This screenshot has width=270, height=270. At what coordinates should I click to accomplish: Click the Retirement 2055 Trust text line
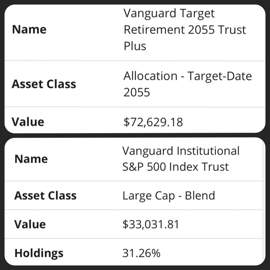pyautogui.click(x=185, y=30)
